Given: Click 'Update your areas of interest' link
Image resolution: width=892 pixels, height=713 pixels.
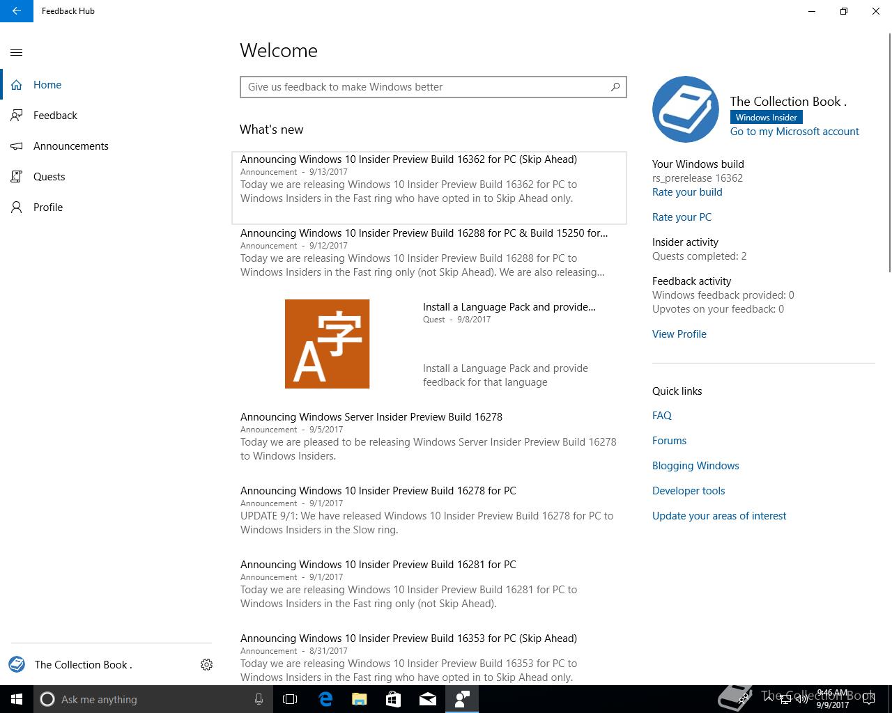Looking at the screenshot, I should (x=719, y=516).
